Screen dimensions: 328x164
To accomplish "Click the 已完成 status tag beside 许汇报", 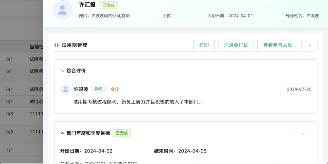I will coord(109,5).
